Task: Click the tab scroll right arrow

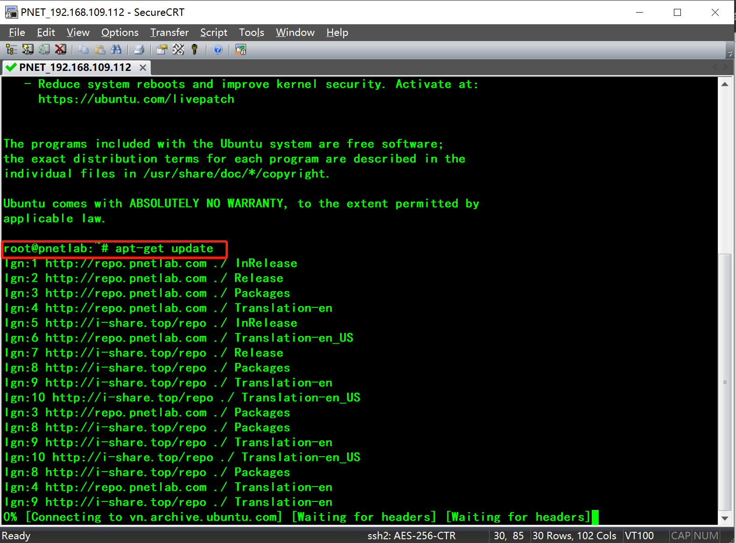Action: pos(726,67)
